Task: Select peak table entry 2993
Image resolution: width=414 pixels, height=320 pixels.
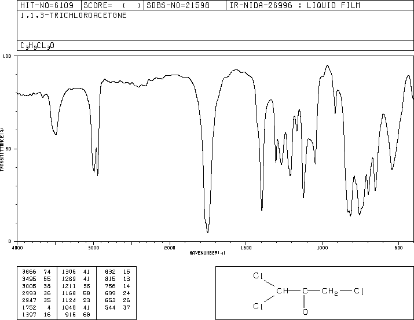Action: click(36, 293)
